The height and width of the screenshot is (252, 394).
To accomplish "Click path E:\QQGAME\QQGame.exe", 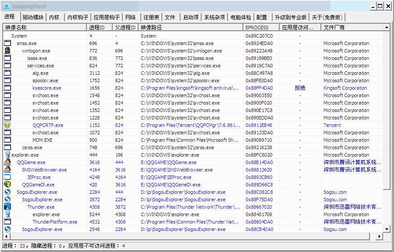I will click(169, 162).
